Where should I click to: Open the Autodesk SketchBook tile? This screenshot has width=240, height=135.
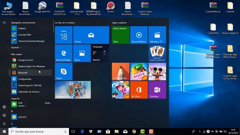pos(121,72)
